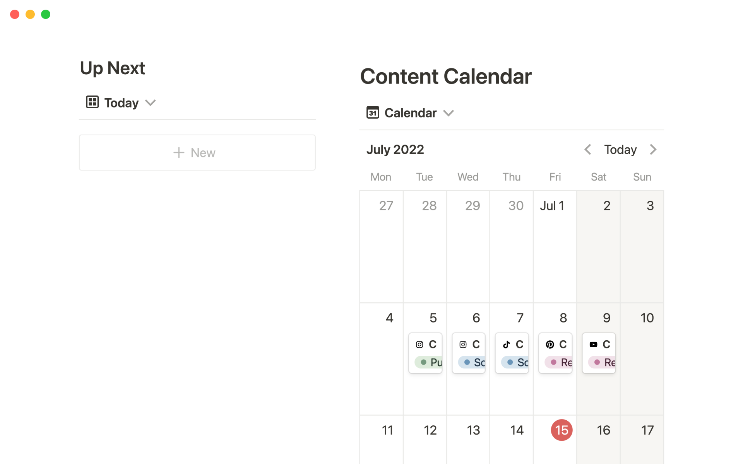Jump to current date using Today button
743x464 pixels.
620,149
